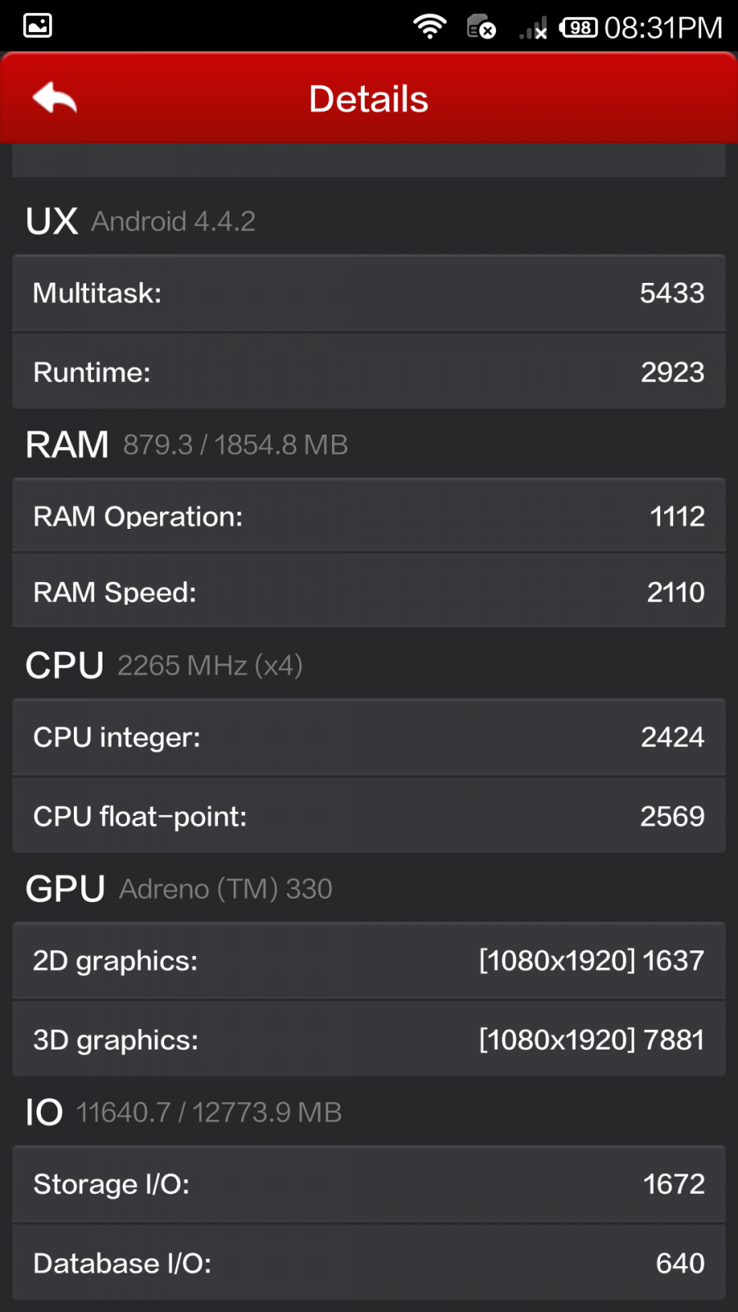Tap the UX Android 4.4.2 heading
The image size is (738, 1312).
141,221
